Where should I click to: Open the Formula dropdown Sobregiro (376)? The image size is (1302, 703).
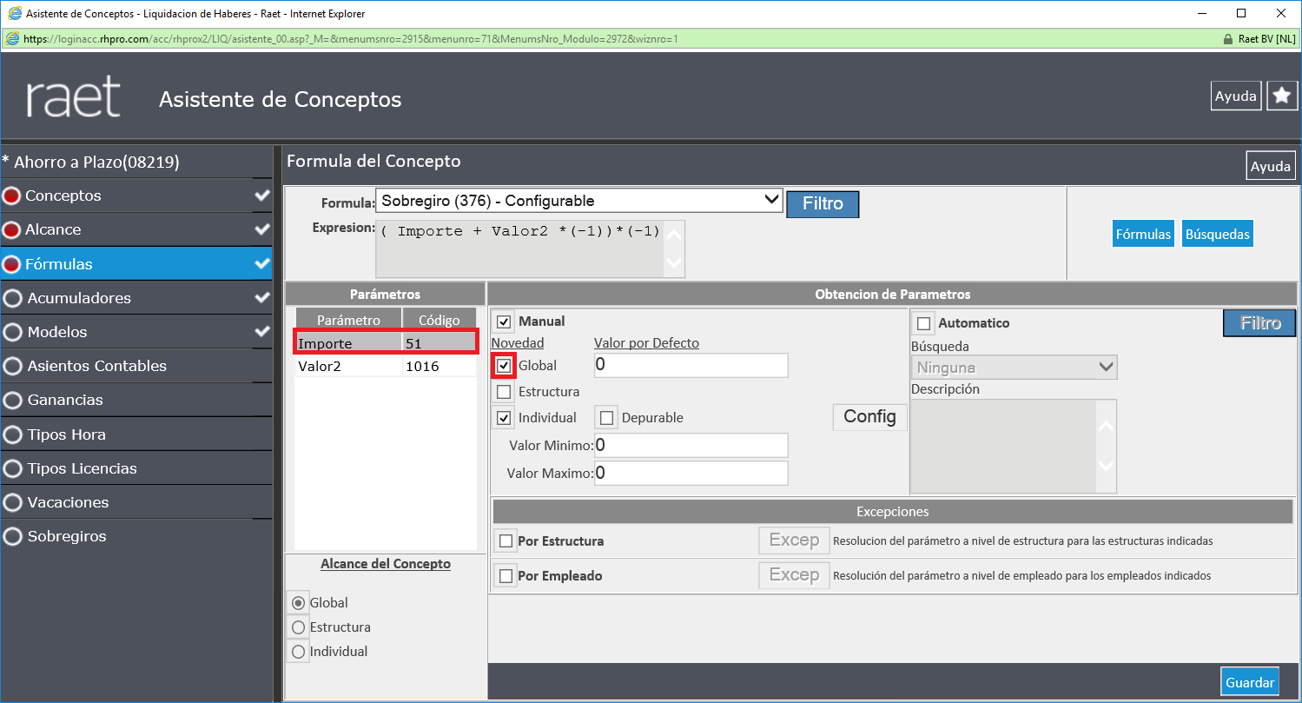(x=579, y=201)
